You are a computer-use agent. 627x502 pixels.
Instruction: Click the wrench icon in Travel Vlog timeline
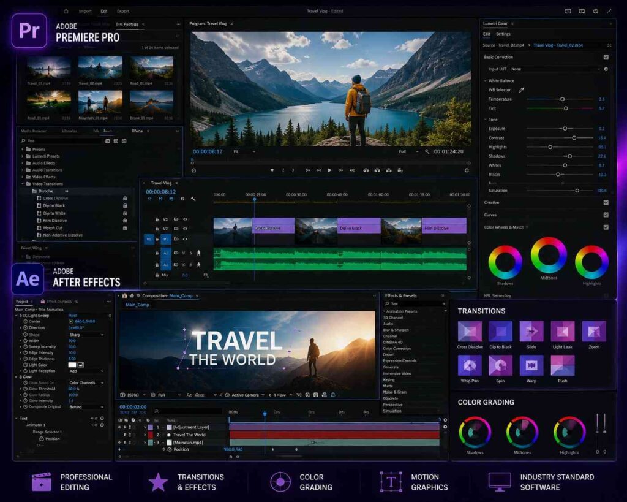tap(193, 199)
